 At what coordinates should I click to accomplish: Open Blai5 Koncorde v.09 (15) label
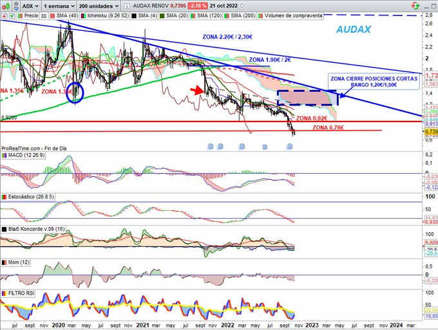[36, 229]
